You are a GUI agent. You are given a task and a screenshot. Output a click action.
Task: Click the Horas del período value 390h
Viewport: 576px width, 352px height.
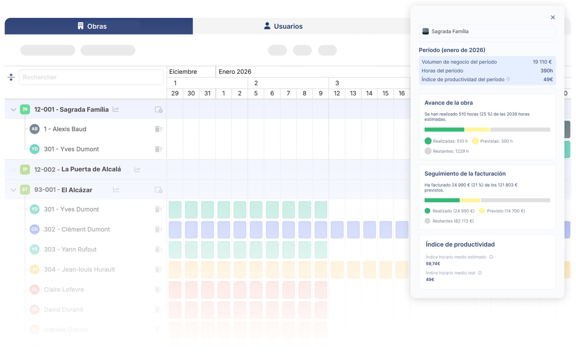[x=547, y=71]
